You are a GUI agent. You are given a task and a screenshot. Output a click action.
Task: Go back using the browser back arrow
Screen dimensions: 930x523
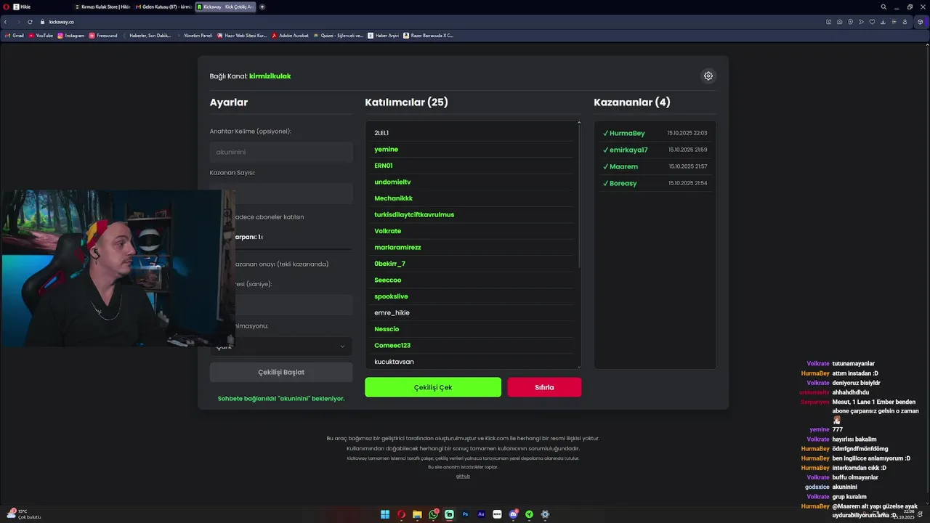[x=6, y=22]
